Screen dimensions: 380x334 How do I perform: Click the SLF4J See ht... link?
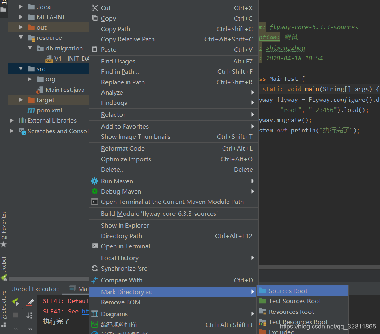(85, 312)
